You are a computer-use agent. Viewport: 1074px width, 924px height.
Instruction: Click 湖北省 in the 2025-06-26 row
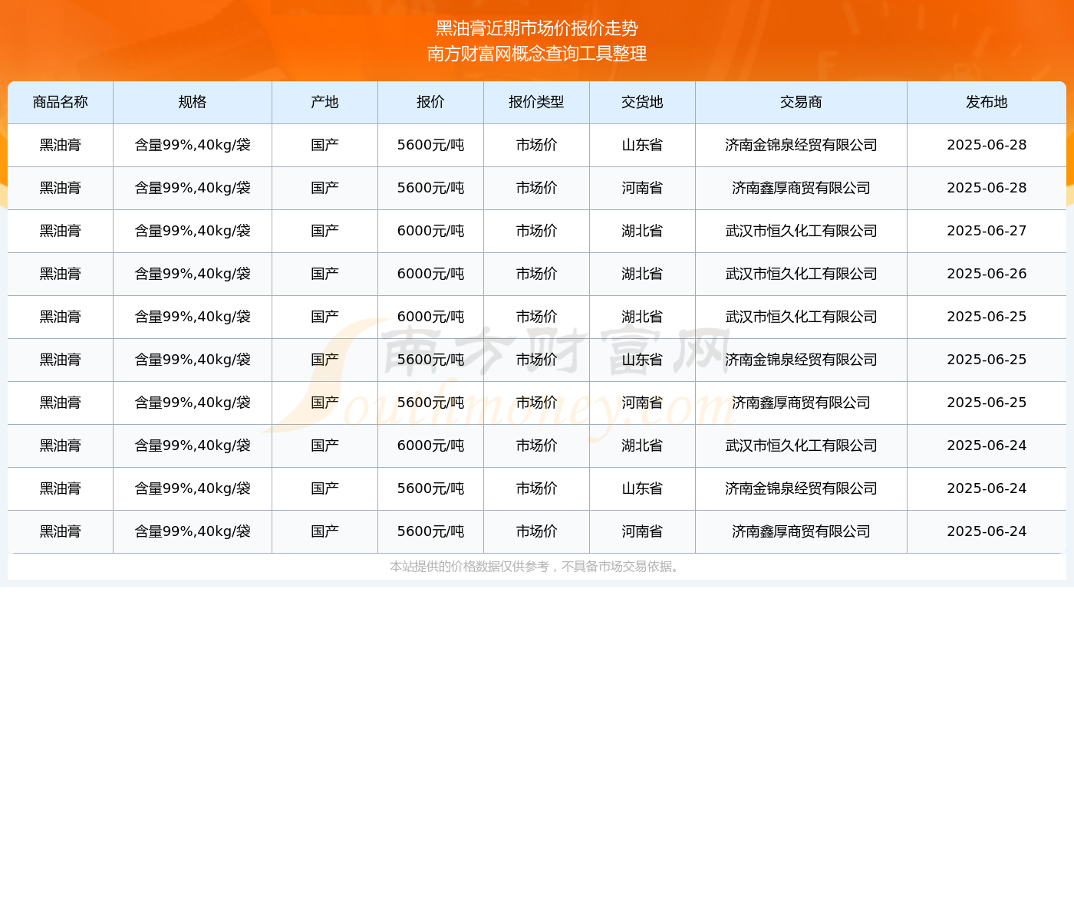pyautogui.click(x=643, y=274)
